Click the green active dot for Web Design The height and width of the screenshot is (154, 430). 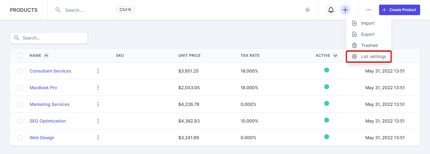327,137
